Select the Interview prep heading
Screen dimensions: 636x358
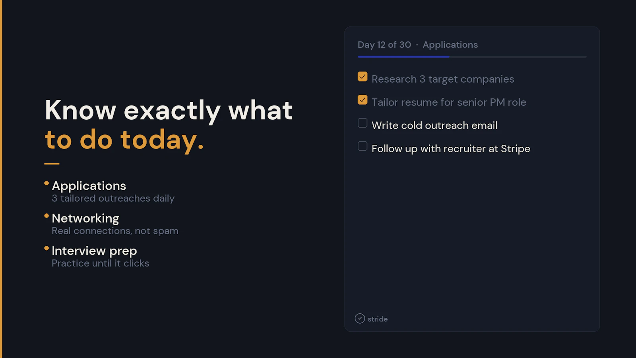(94, 251)
